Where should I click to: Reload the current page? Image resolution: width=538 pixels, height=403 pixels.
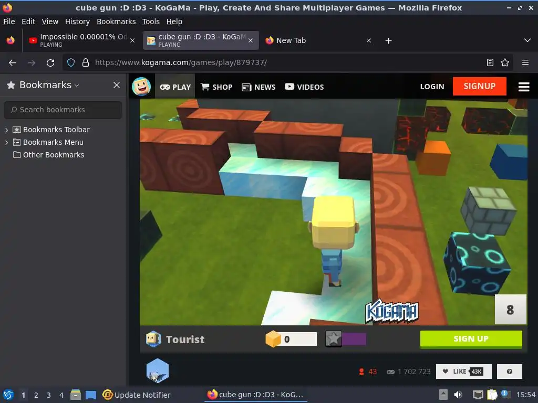pos(50,63)
